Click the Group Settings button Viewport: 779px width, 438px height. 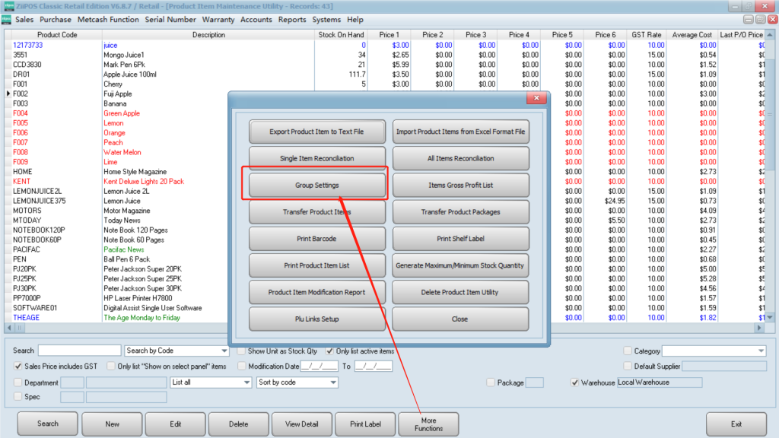tap(316, 186)
